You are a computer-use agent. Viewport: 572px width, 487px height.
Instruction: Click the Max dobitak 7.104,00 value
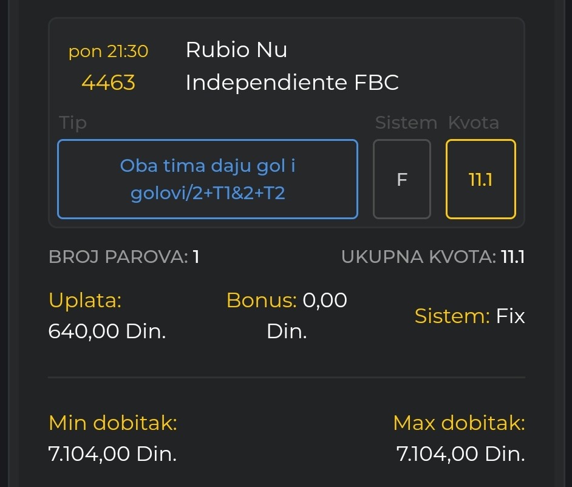click(x=461, y=454)
